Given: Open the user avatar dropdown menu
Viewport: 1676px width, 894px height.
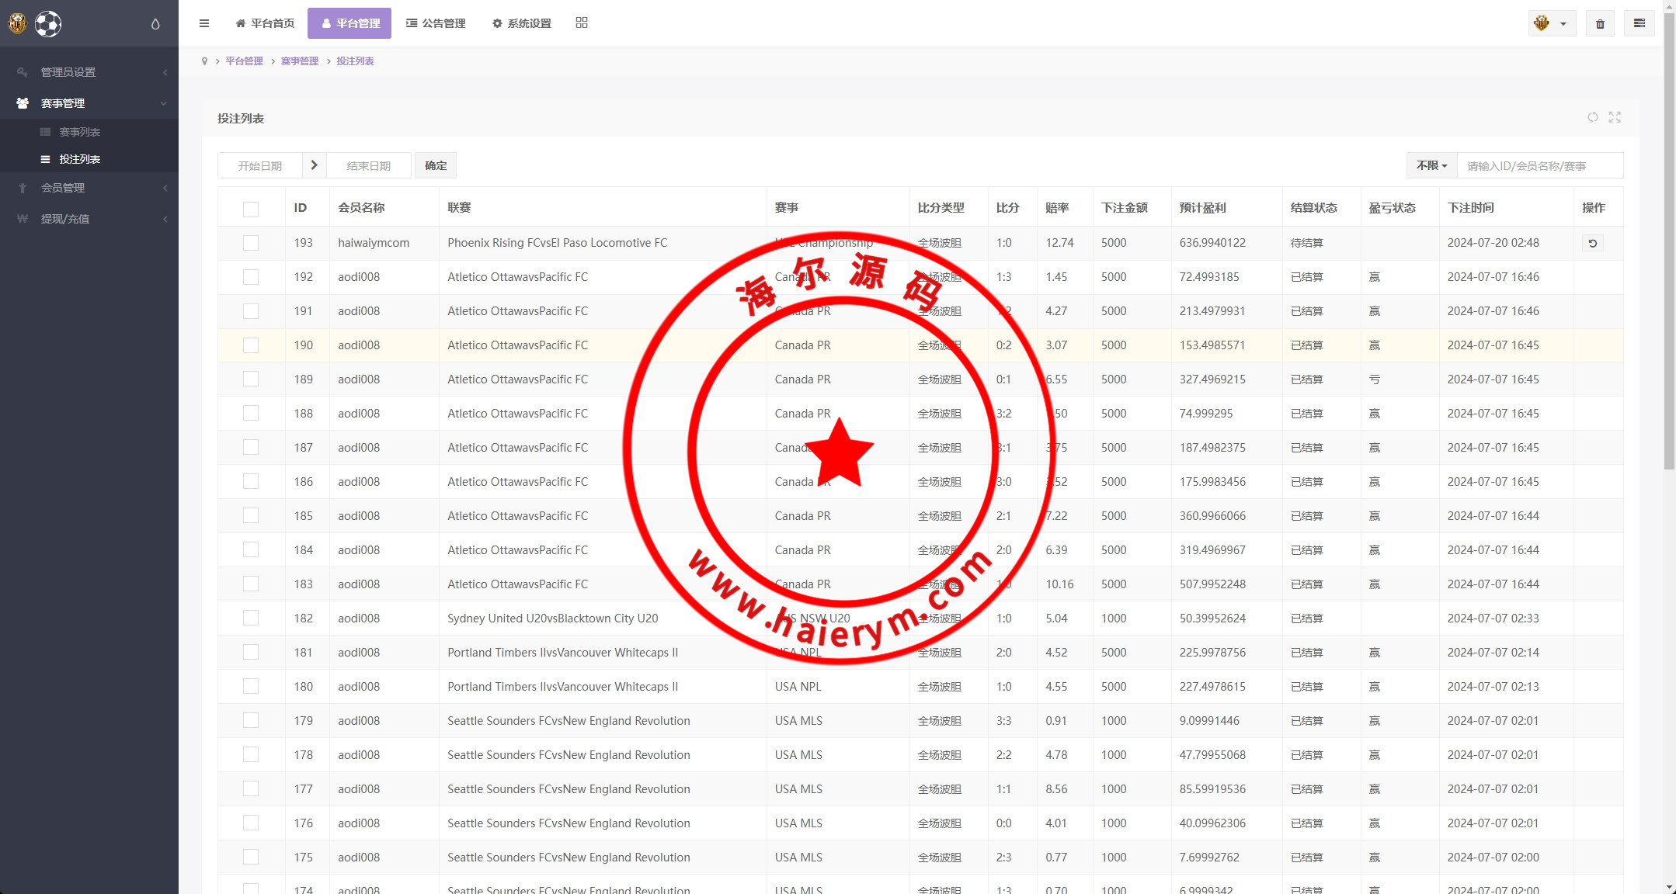Looking at the screenshot, I should [x=1551, y=23].
